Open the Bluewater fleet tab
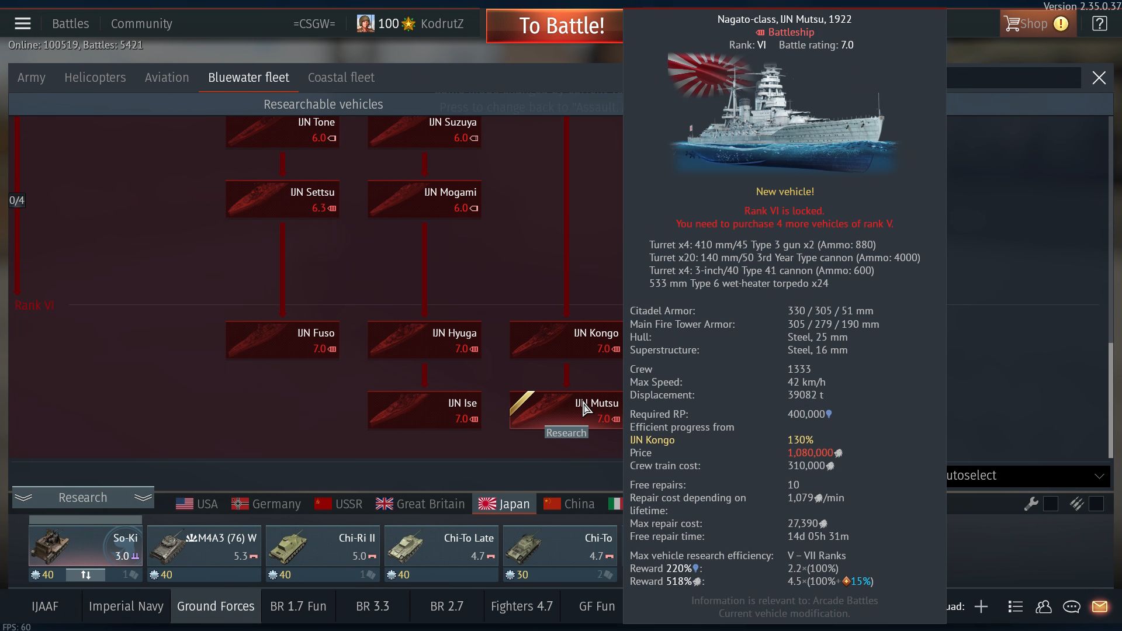 pyautogui.click(x=248, y=78)
